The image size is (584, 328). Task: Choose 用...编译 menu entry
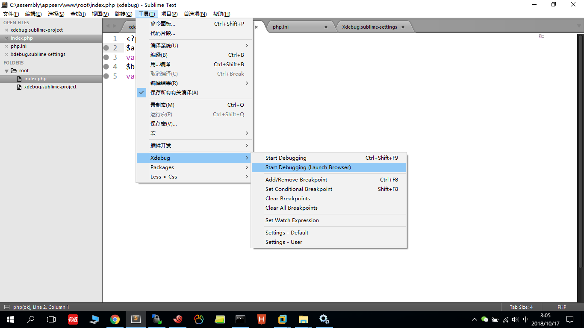(x=194, y=64)
